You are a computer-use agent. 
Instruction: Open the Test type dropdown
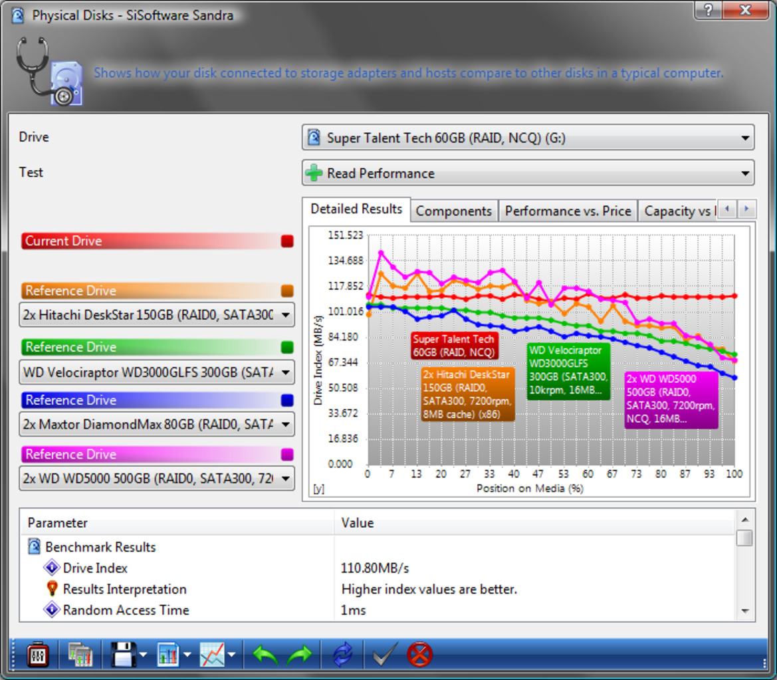point(528,173)
